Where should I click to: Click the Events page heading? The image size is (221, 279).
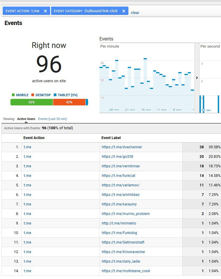13,23
